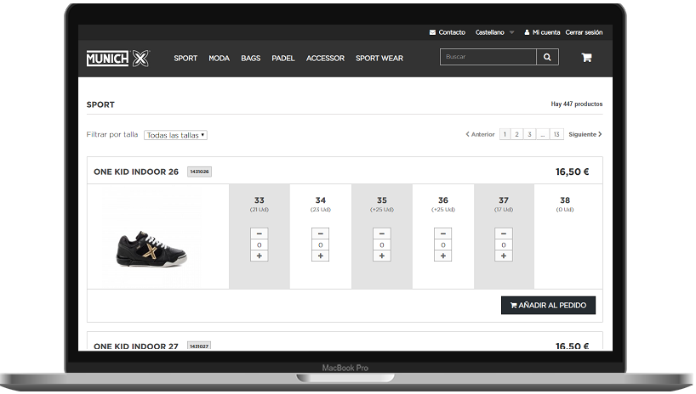Click the size 37 (17 Ud) label

pyautogui.click(x=504, y=205)
